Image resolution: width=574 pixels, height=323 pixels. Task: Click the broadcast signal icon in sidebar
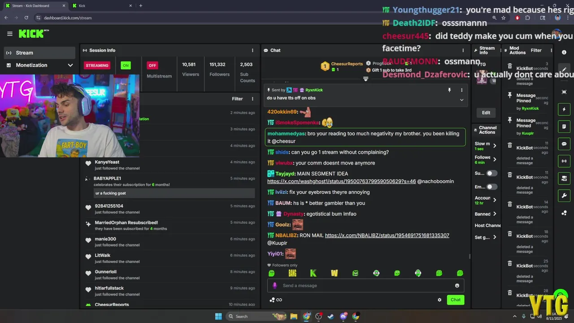[x=564, y=161]
